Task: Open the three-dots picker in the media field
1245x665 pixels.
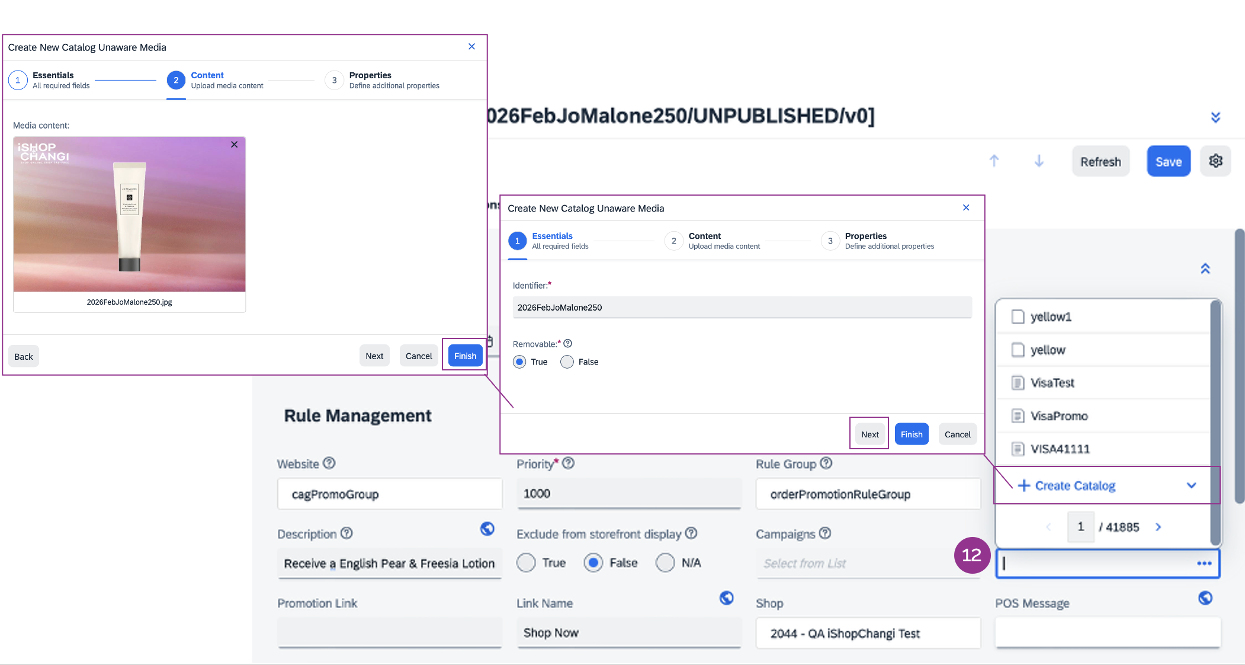Action: [x=1204, y=564]
